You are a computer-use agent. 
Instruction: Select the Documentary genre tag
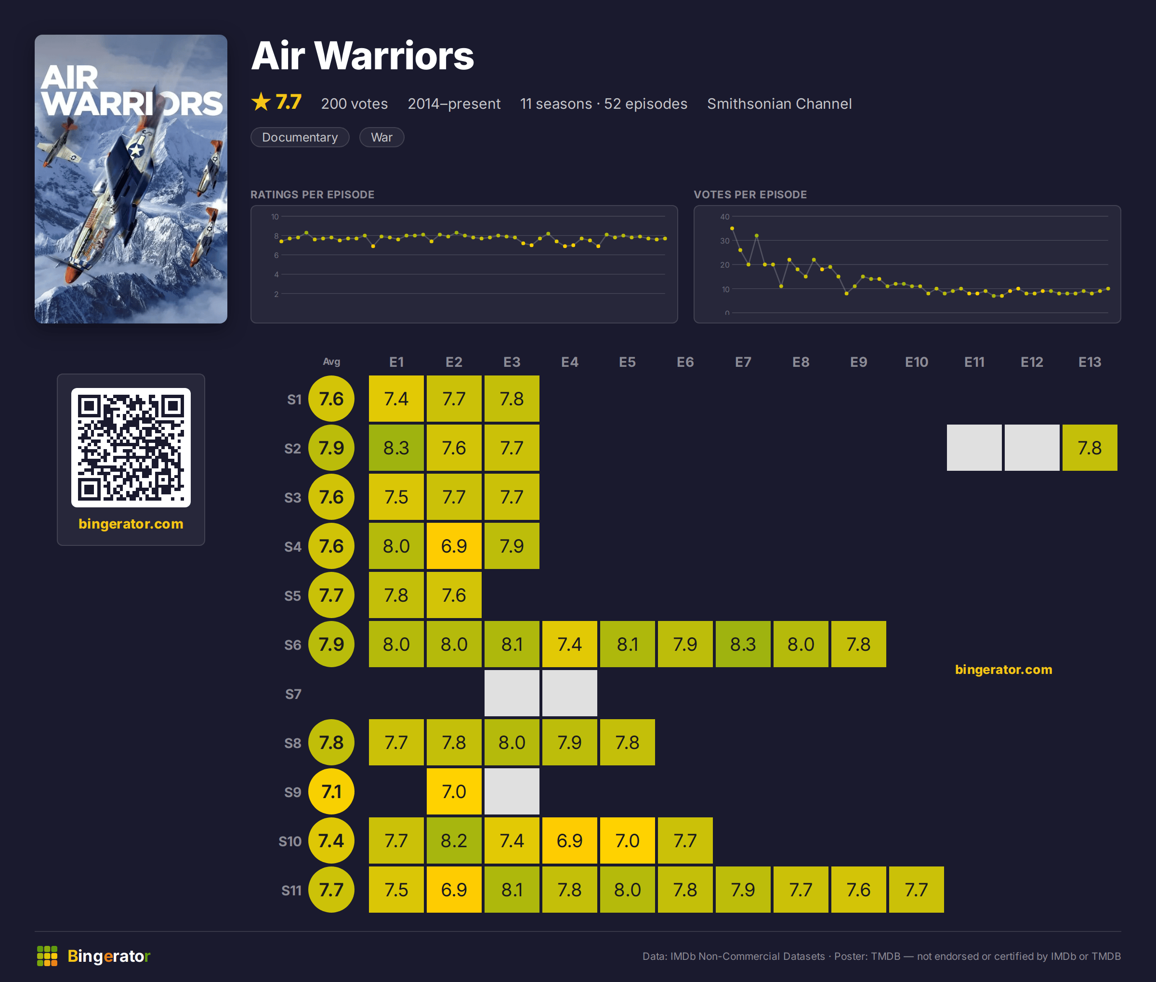coord(300,138)
